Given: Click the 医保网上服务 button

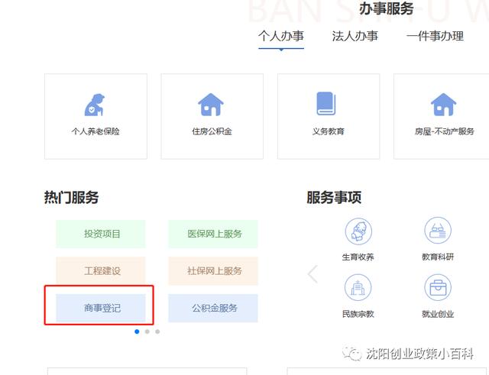Looking at the screenshot, I should [x=213, y=234].
